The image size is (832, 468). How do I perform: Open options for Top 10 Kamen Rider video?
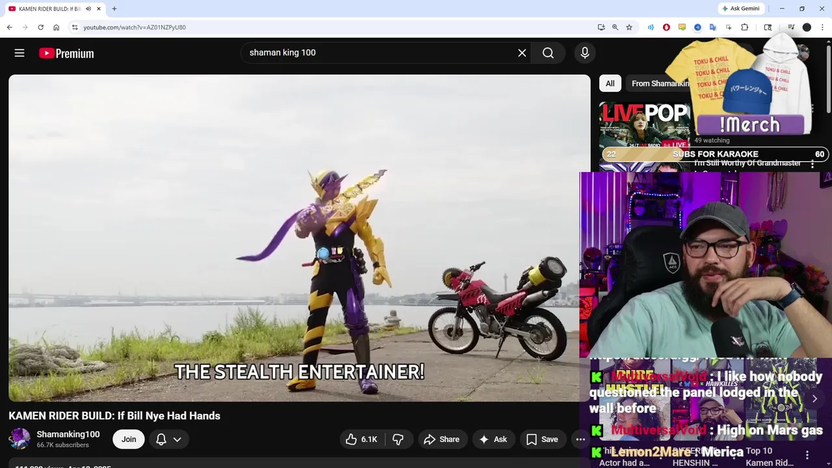tap(807, 456)
